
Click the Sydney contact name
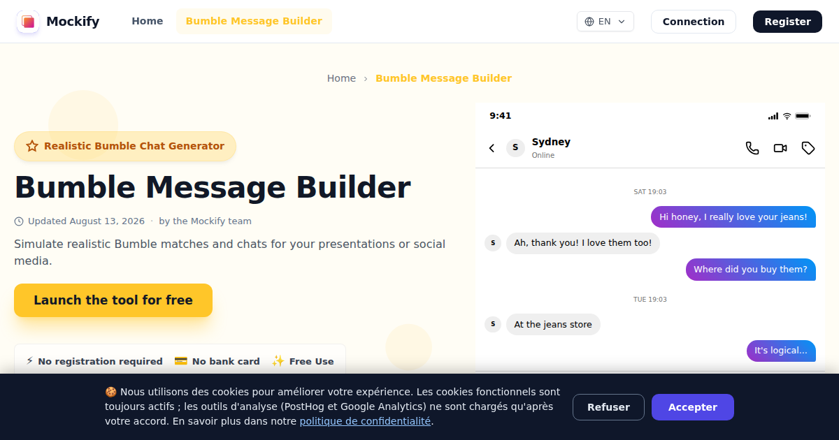551,142
